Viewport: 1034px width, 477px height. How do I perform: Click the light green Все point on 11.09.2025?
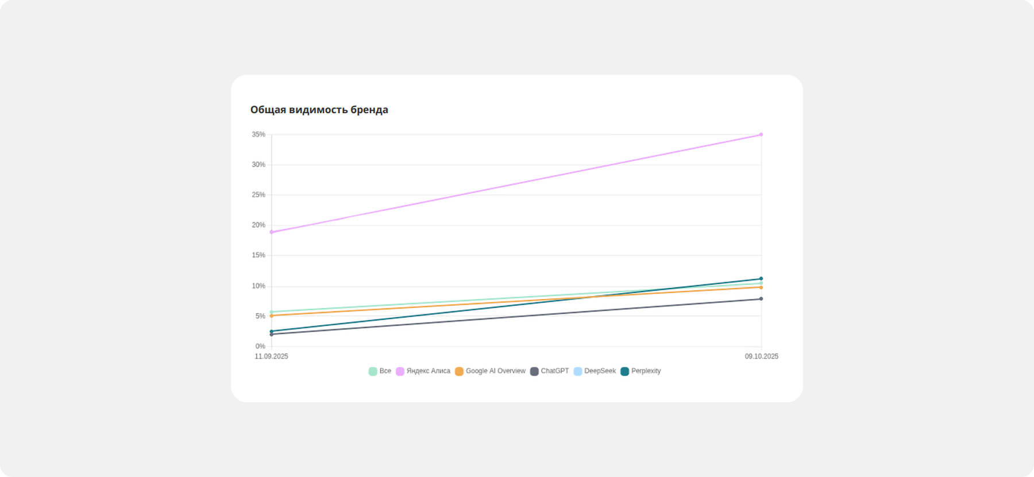click(x=272, y=312)
